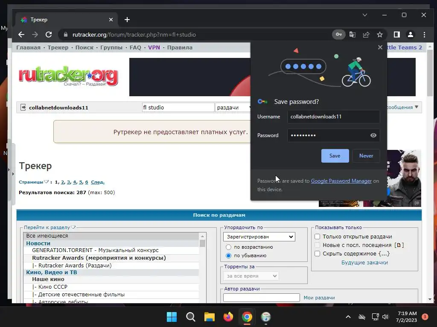The width and height of the screenshot is (437, 327).
Task: Show hidden system tray icons
Action: tap(348, 316)
